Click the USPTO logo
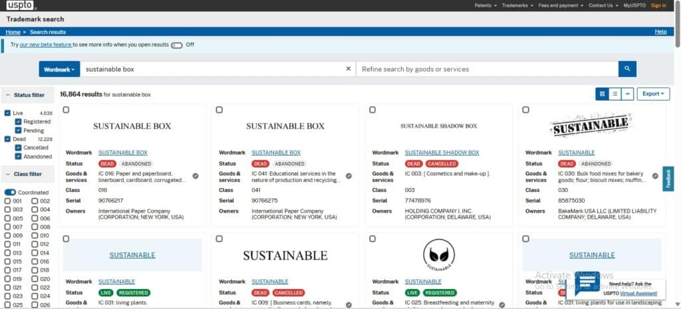Screen dimensions: 681x309 pyautogui.click(x=21, y=5)
